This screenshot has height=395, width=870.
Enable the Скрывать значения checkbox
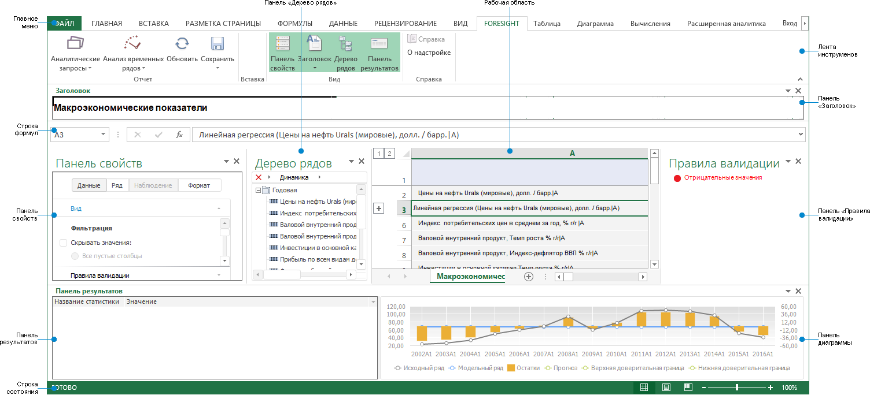coord(63,243)
